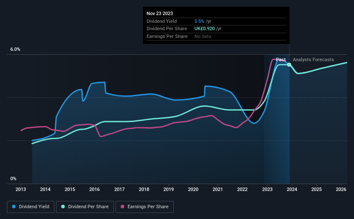The height and width of the screenshot is (219, 354).
Task: Click the blue Dividend Yield legend dot
Action: click(14, 206)
